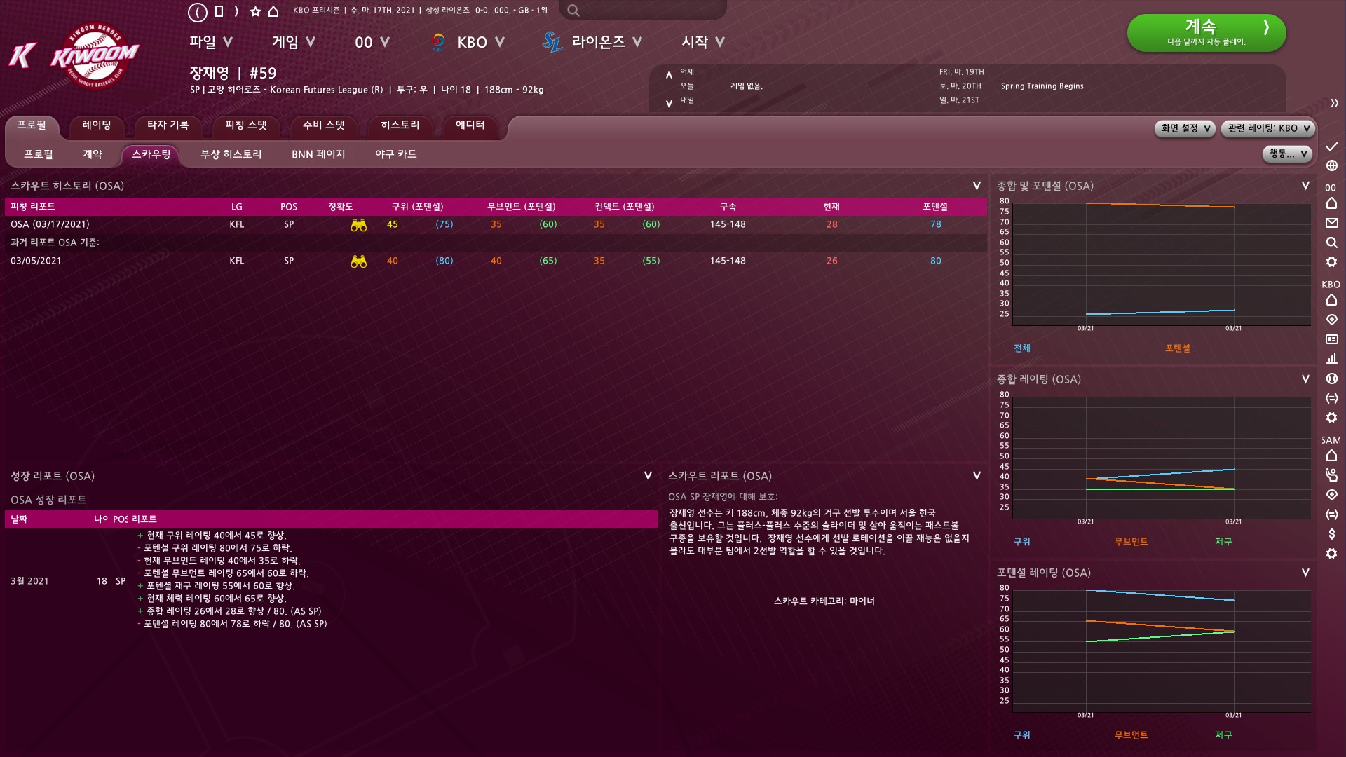1346x757 pixels.
Task: Click the baseball icon in sidebar
Action: click(1331, 378)
